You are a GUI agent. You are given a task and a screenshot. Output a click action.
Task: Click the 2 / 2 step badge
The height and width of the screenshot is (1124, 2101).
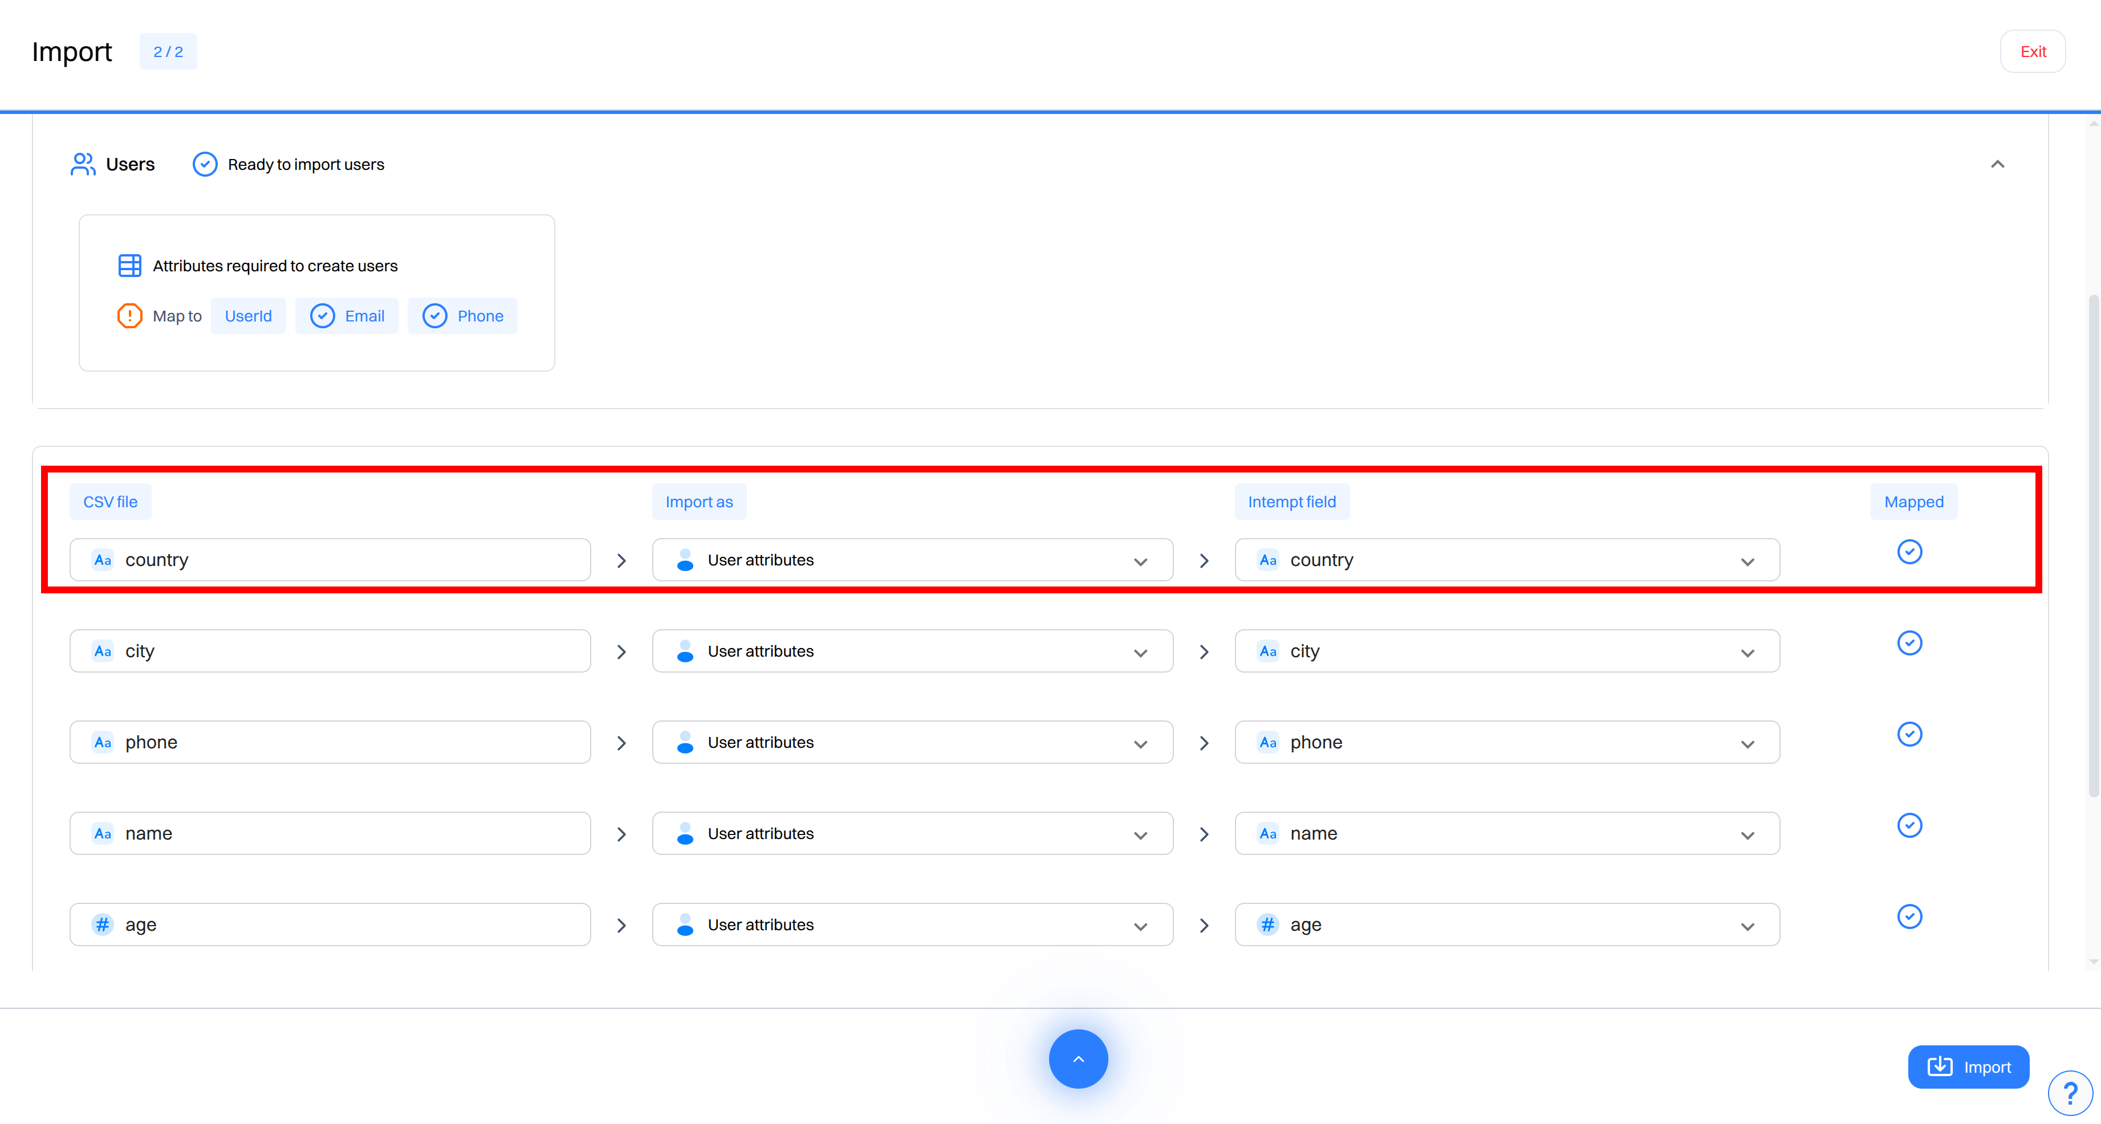(x=168, y=51)
